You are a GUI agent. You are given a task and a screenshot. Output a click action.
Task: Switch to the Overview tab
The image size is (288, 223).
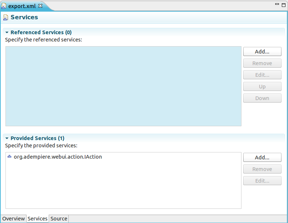[x=13, y=219]
